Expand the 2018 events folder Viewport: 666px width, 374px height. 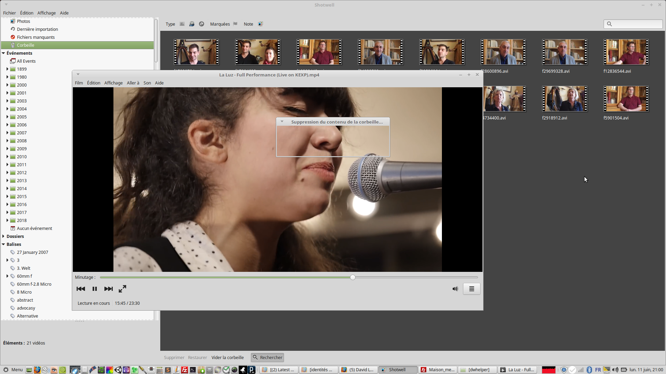click(x=7, y=220)
